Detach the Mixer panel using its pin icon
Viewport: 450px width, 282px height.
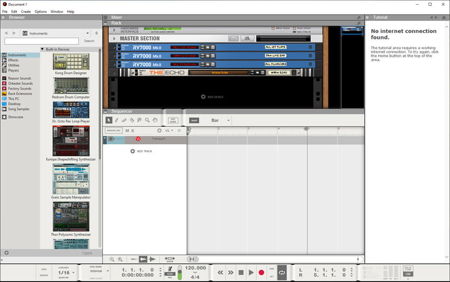coord(358,17)
